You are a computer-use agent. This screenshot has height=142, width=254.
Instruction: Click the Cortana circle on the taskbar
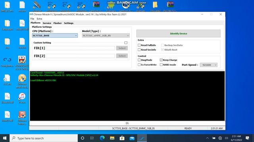[x=83, y=138]
